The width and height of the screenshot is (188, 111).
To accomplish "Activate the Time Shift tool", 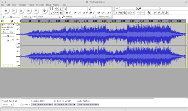I will [x=57, y=13].
